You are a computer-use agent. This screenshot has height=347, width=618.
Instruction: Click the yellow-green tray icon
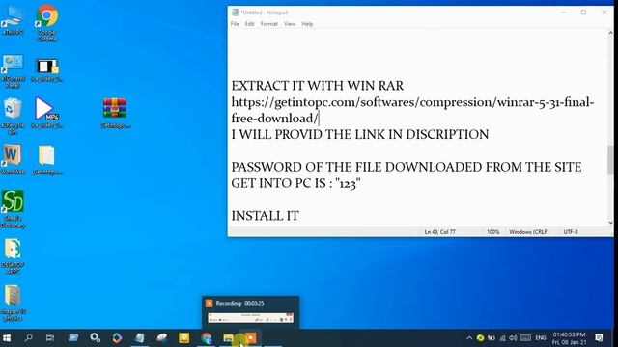(480, 338)
